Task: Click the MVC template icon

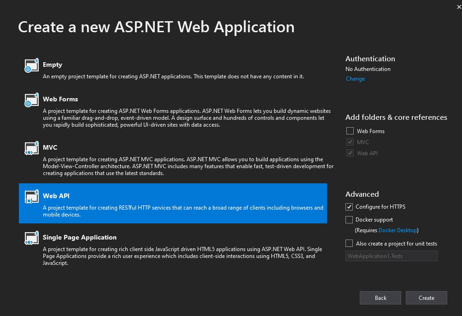Action: [x=31, y=148]
